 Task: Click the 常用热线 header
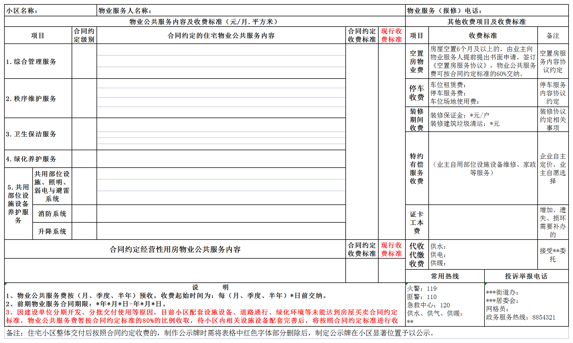pos(445,276)
